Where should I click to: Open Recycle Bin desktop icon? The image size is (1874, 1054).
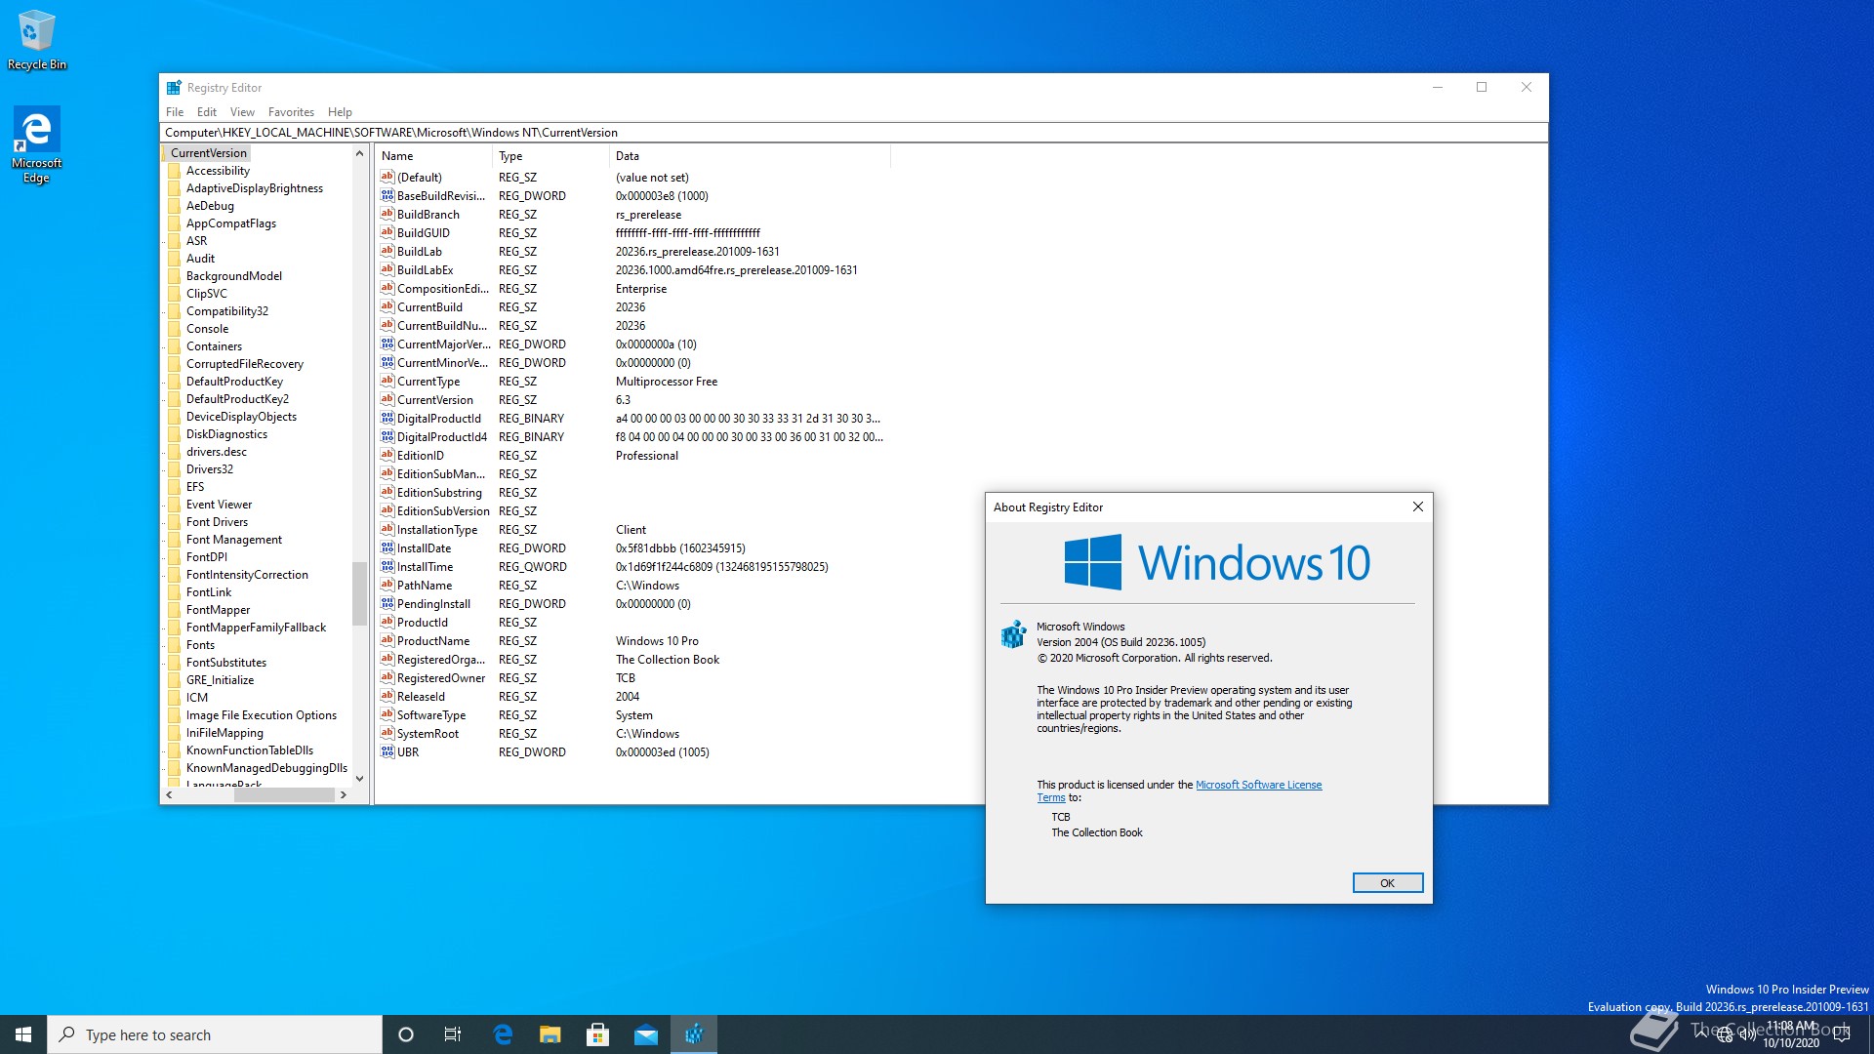(37, 39)
